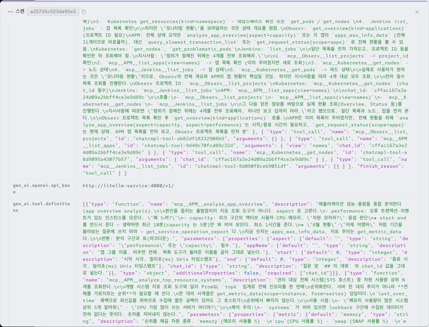Copy the span ID using the copy icon

pyautogui.click(x=84, y=12)
